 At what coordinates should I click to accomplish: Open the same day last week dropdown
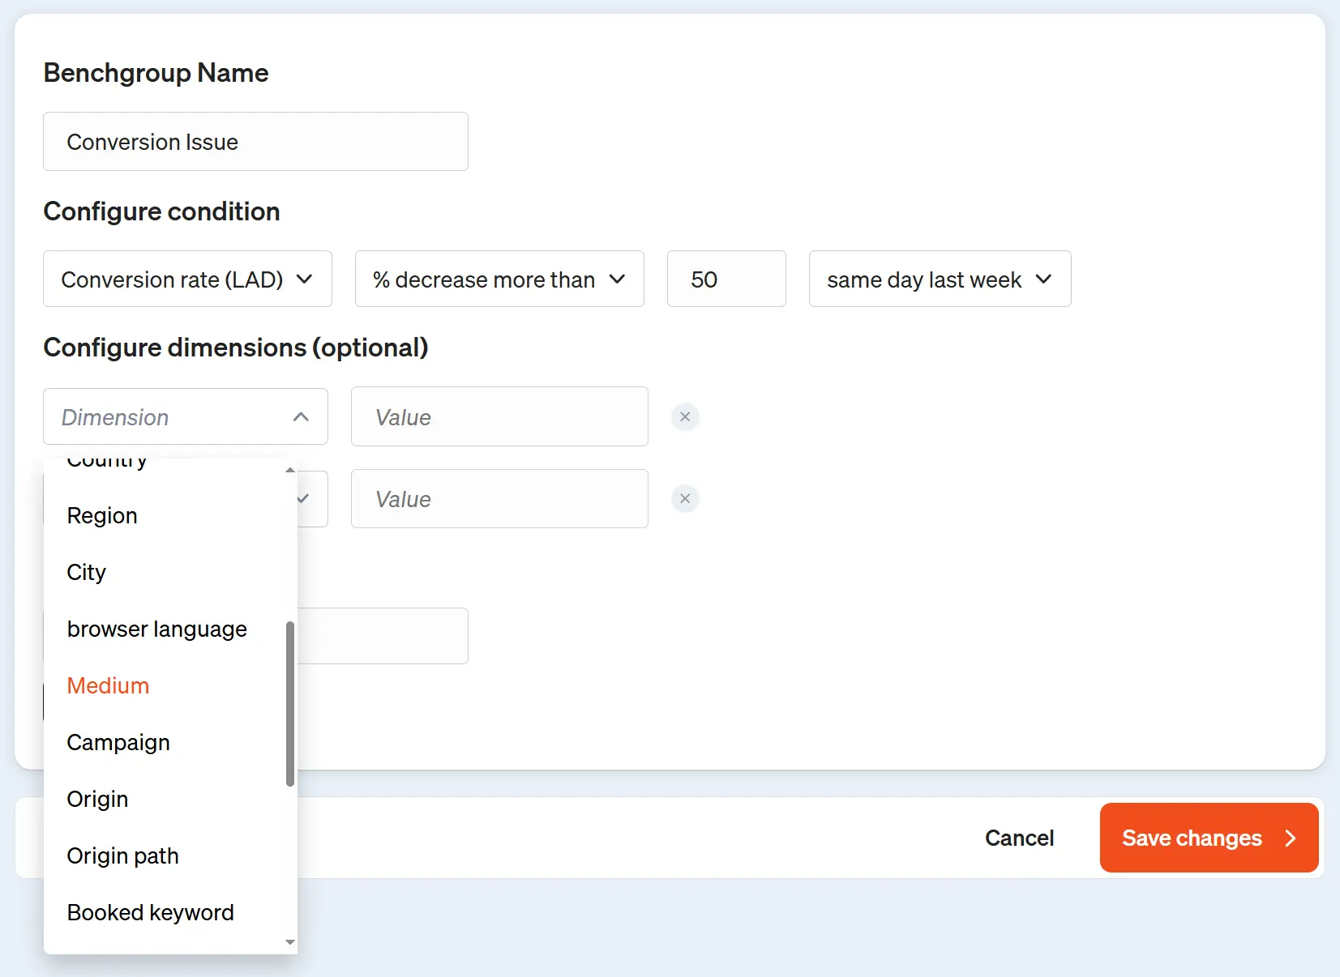pyautogui.click(x=940, y=279)
